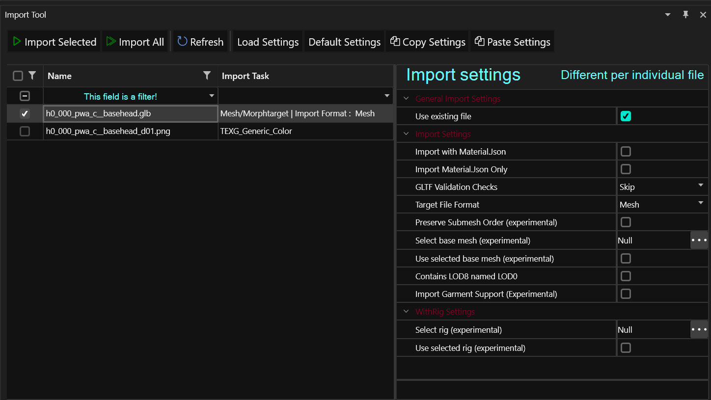The width and height of the screenshot is (711, 400).
Task: Click the filter funnel beside header checkbox
Action: click(x=32, y=76)
